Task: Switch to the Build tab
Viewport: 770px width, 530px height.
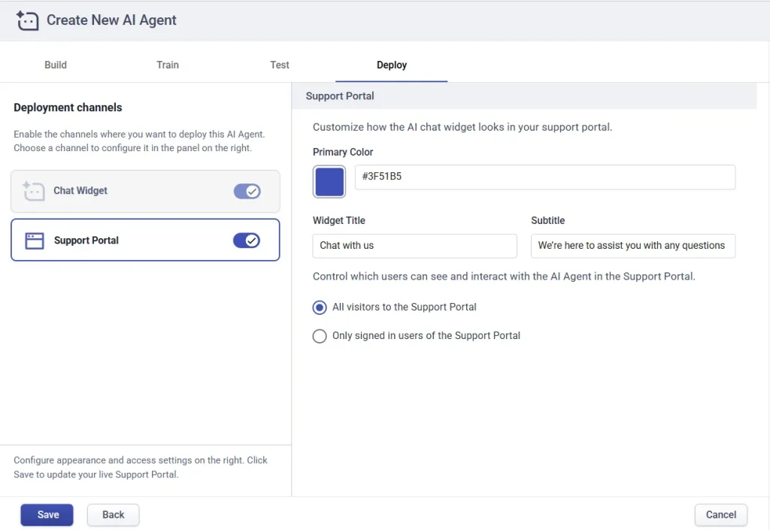Action: point(56,65)
